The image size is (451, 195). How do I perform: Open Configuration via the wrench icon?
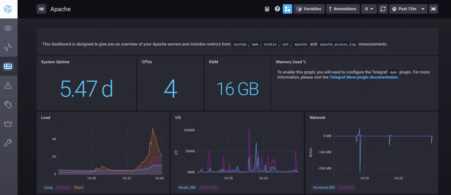tap(8, 143)
